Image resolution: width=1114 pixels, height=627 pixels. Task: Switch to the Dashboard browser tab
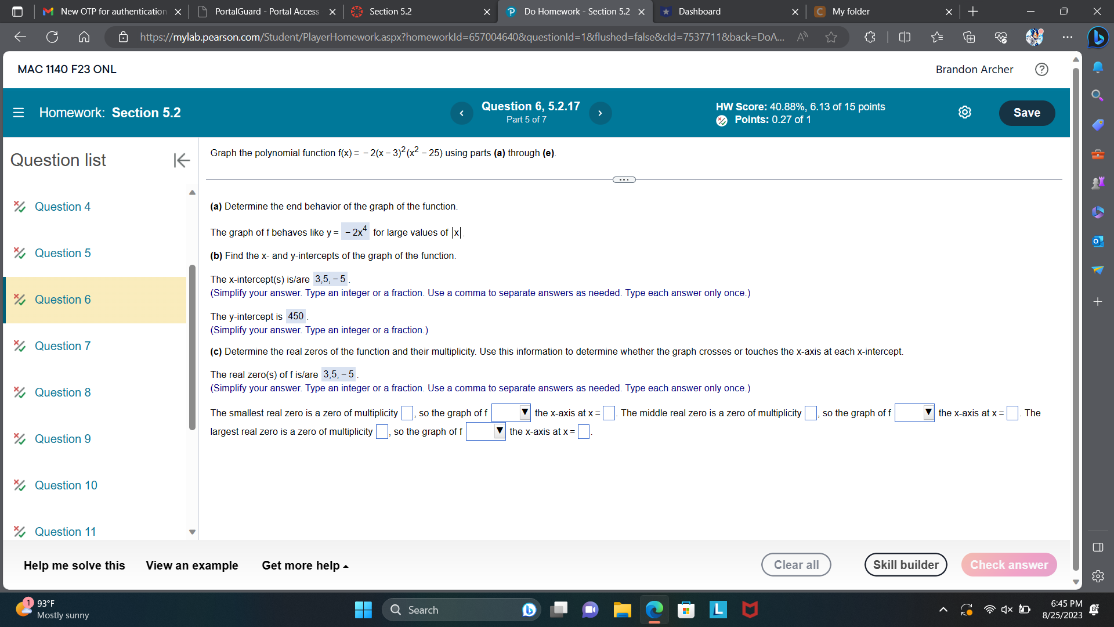point(699,12)
